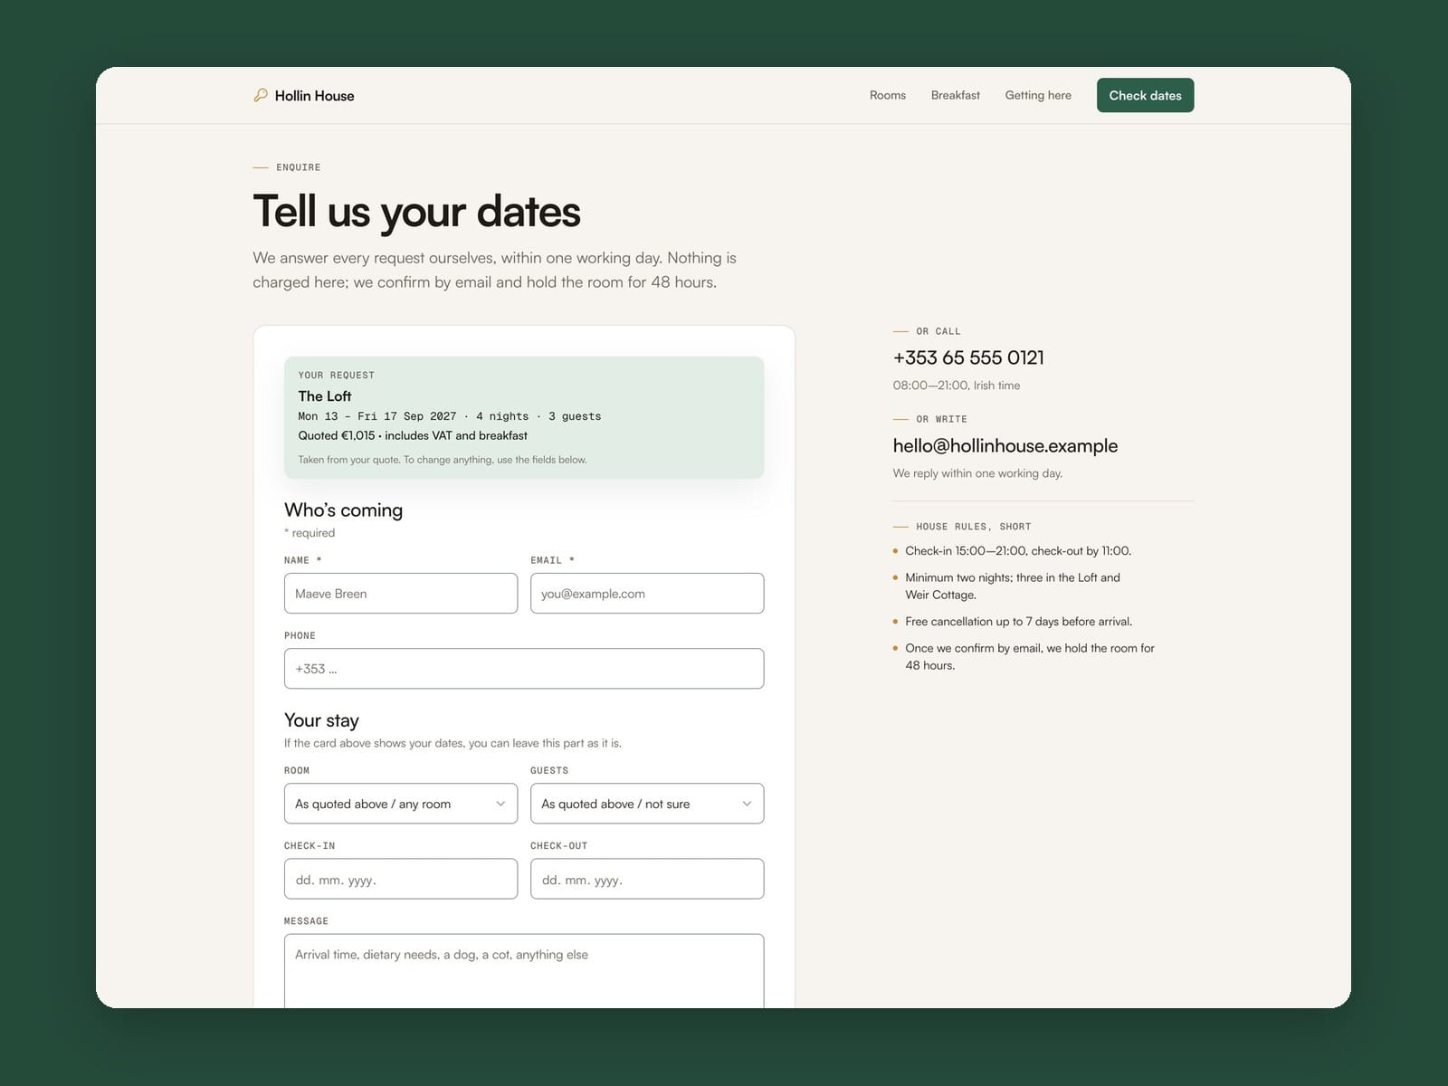Expand the Room dropdown
This screenshot has width=1448, height=1086.
(401, 804)
